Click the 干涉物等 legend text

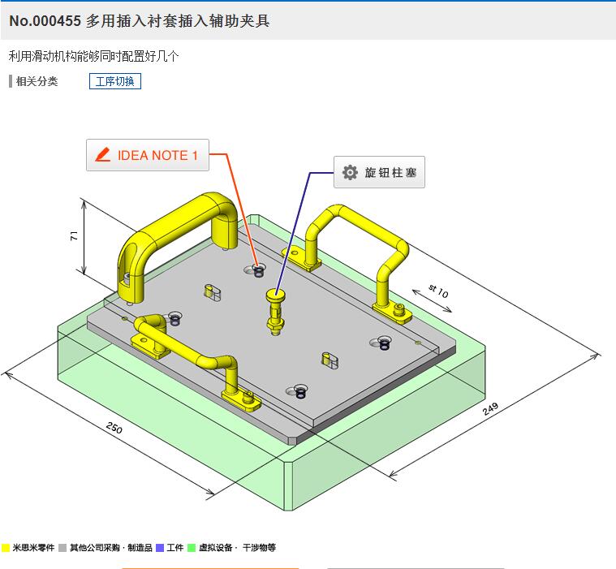259,547
